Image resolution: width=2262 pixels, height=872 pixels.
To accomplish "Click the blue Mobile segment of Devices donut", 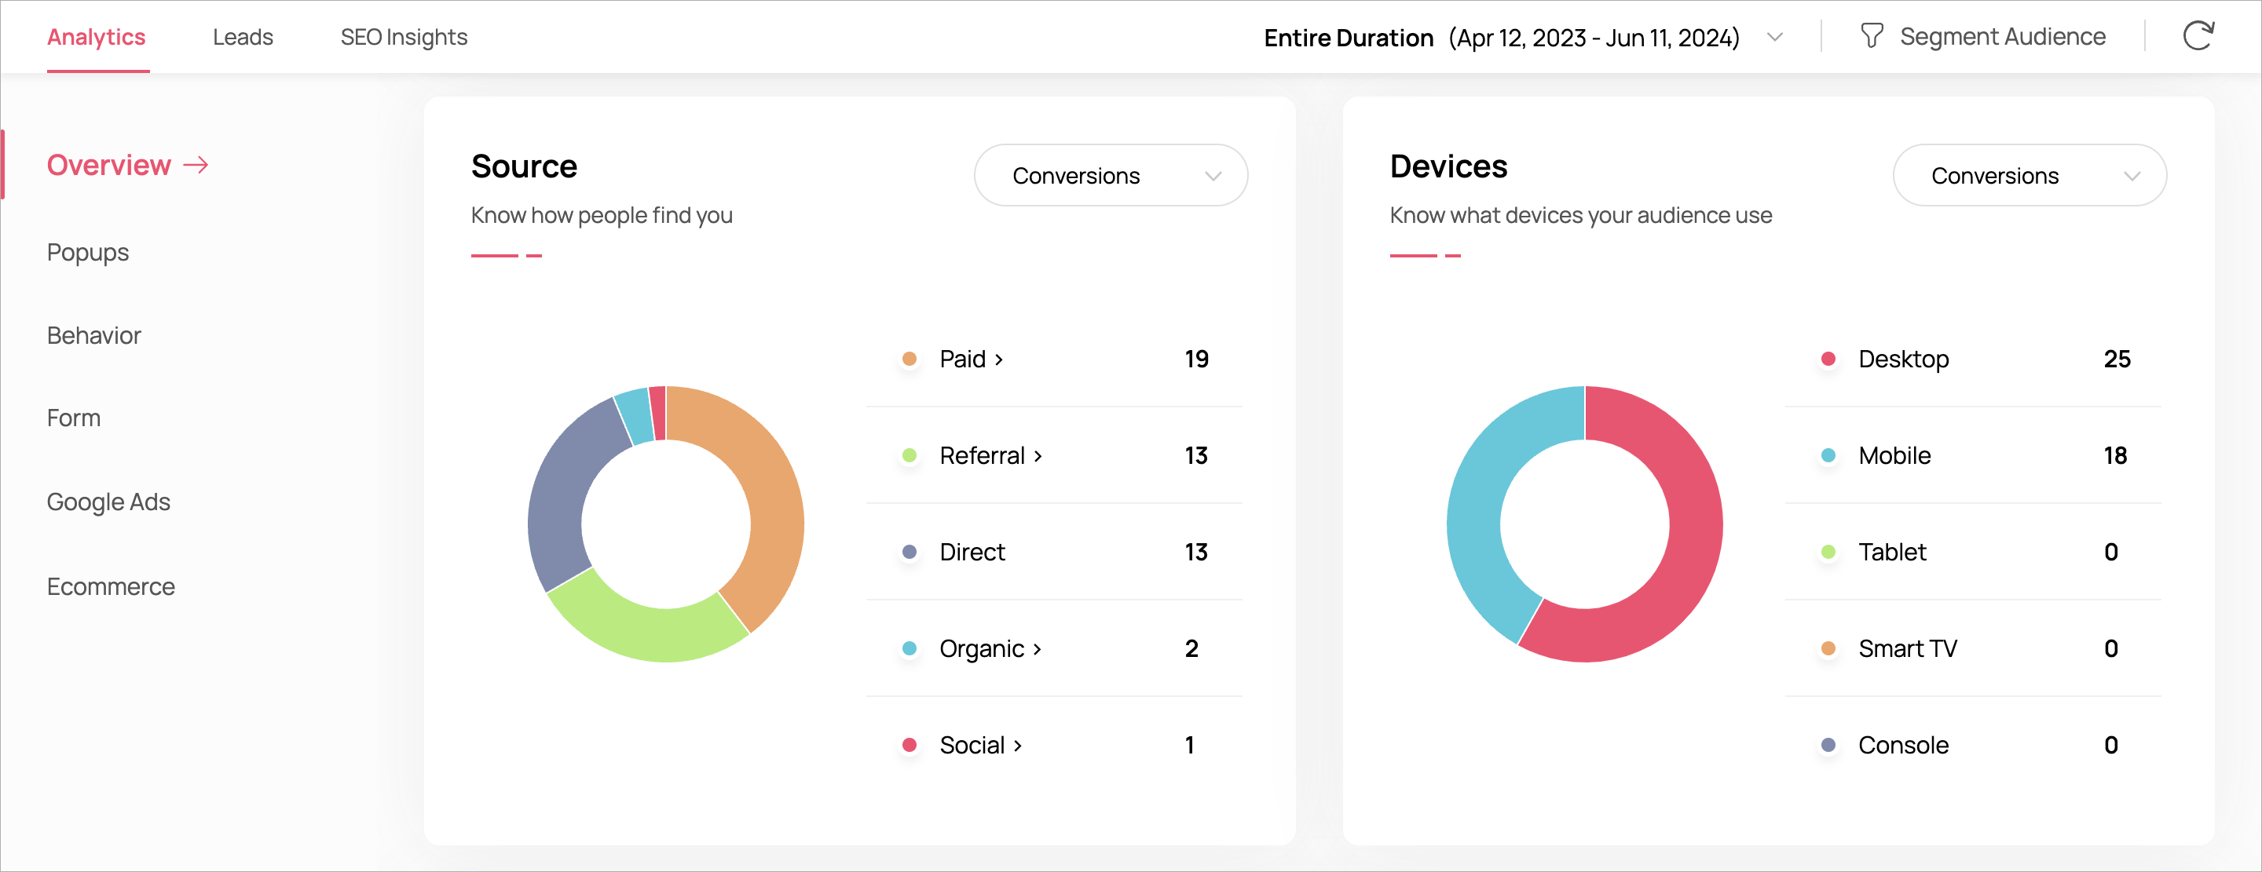I will [x=1477, y=509].
